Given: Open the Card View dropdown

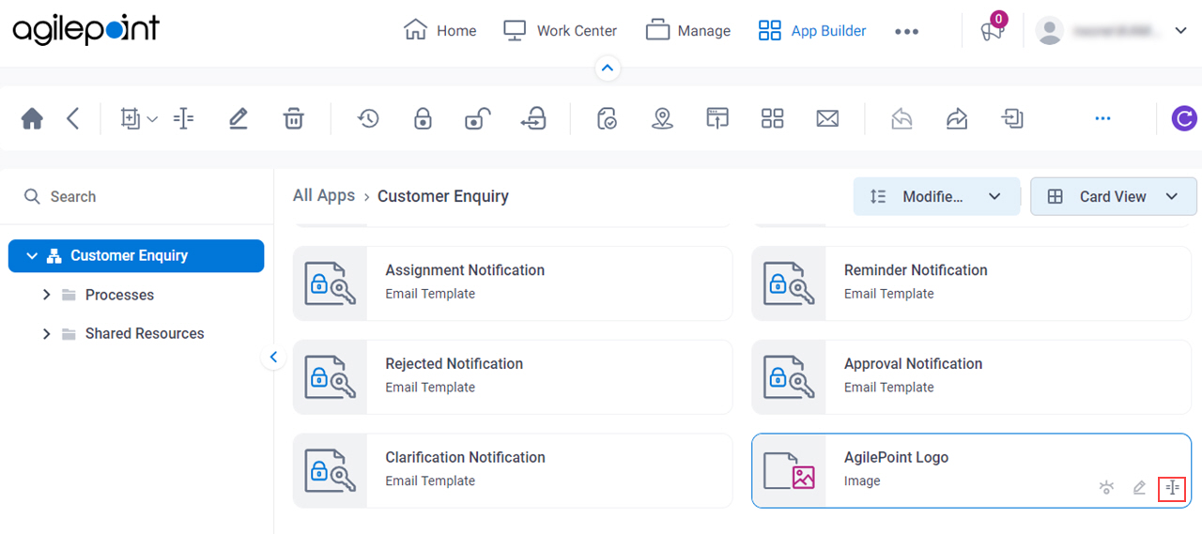Looking at the screenshot, I should click(1113, 196).
